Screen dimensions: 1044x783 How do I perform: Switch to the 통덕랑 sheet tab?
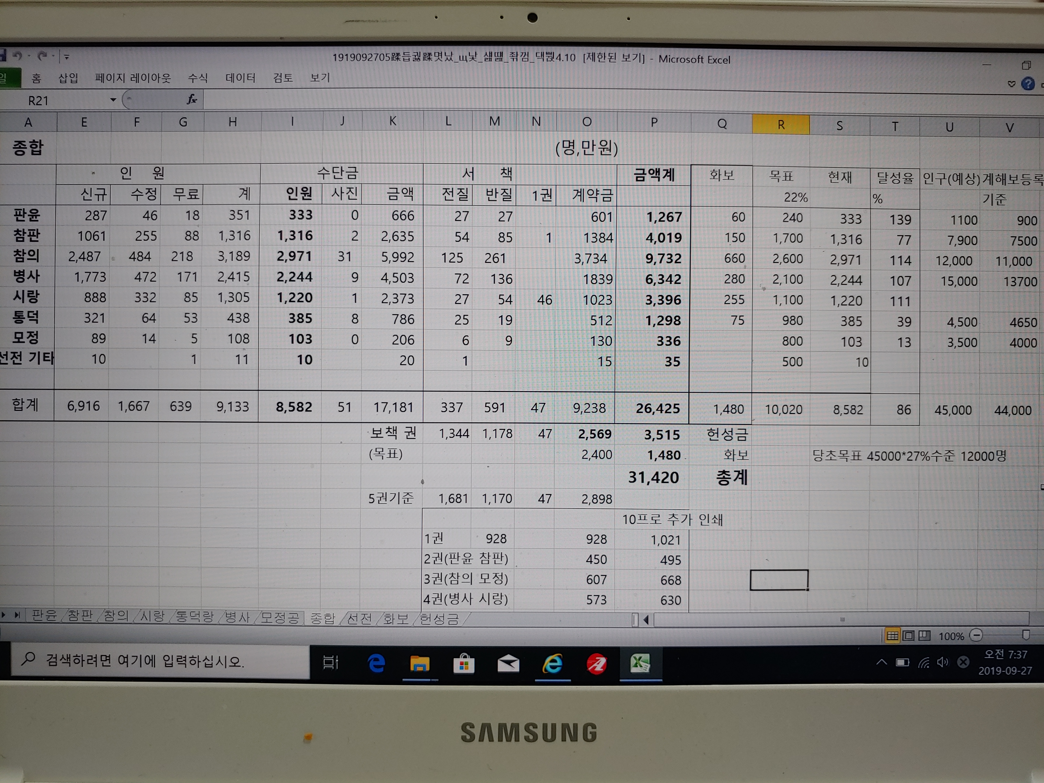(x=194, y=617)
